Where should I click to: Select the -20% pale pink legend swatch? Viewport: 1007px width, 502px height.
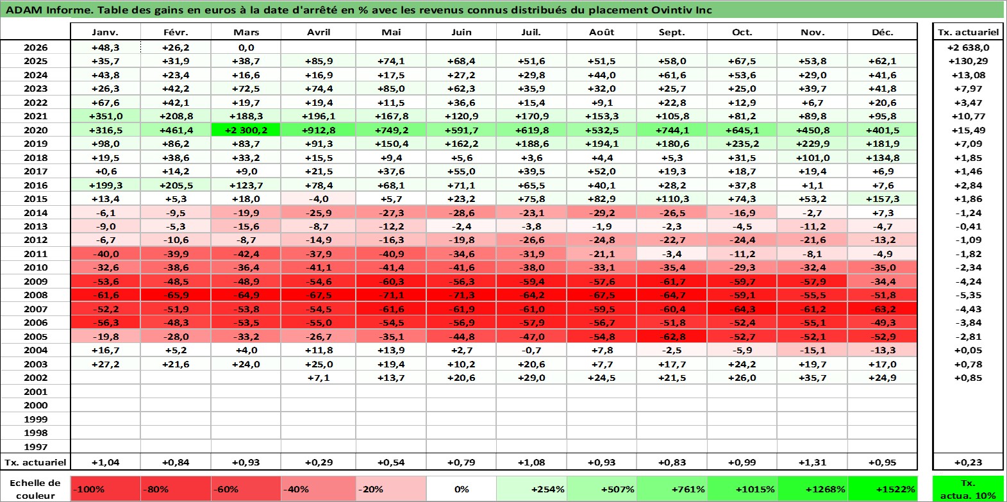(x=391, y=489)
